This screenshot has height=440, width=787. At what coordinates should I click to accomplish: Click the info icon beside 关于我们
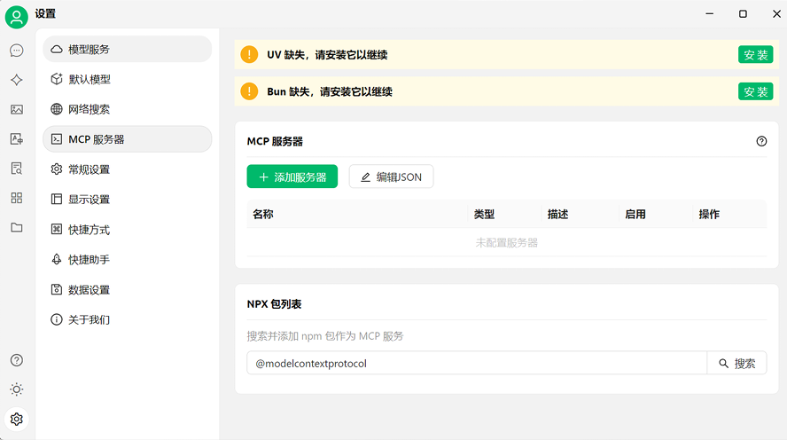pyautogui.click(x=57, y=319)
